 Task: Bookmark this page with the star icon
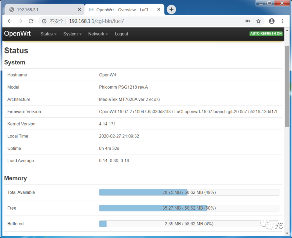258,21
